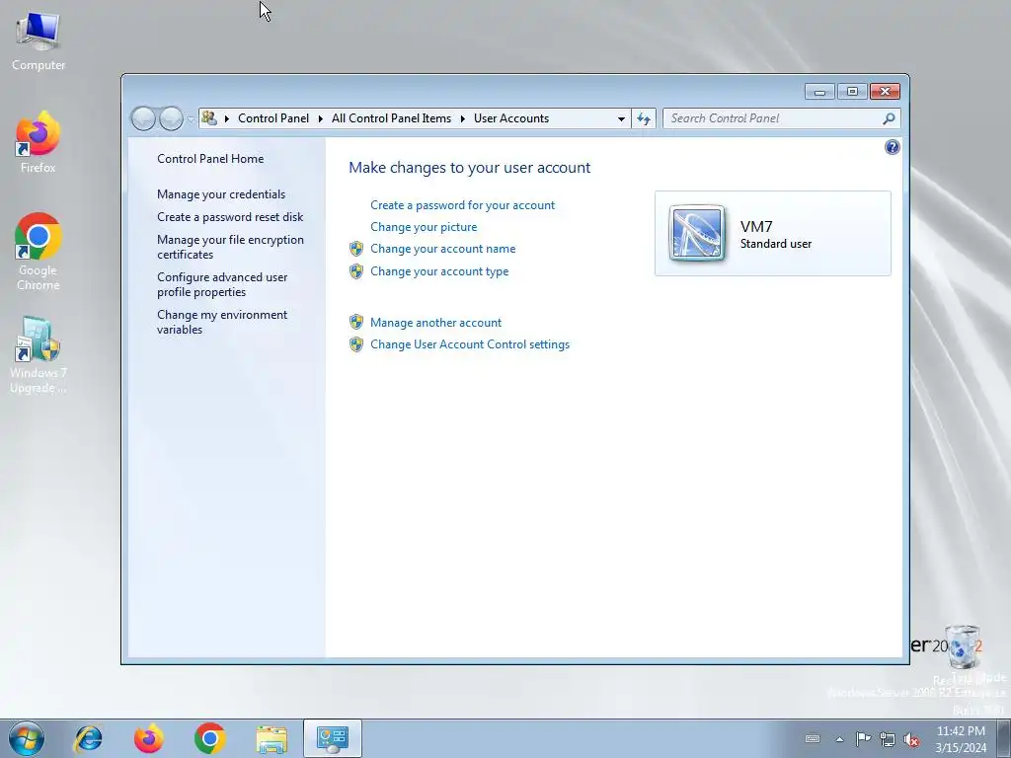
Task: Click Change your account type
Action: [x=439, y=271]
